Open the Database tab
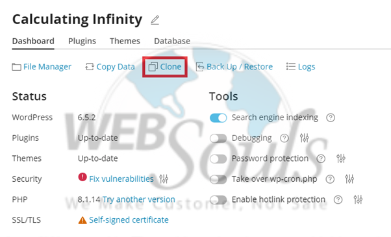Screen dimensions: 391x237 [172, 41]
